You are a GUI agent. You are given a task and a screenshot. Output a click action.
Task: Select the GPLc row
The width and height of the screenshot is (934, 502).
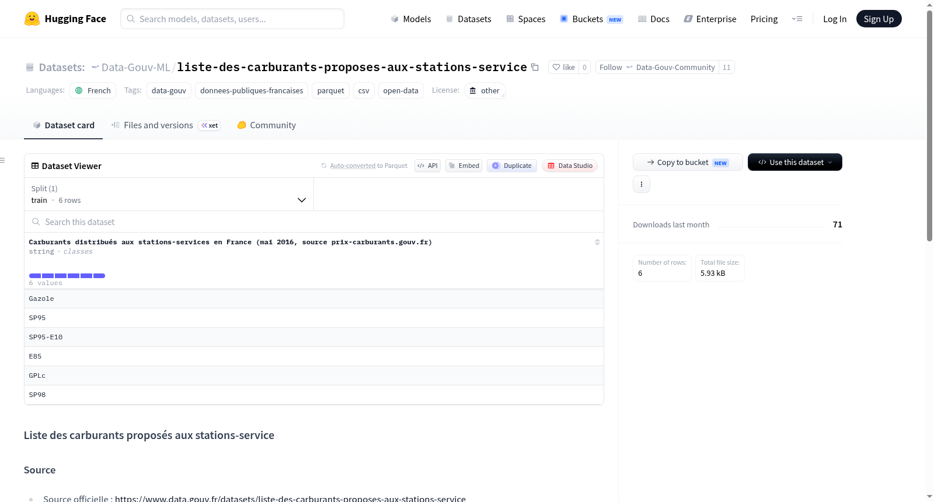pos(314,375)
